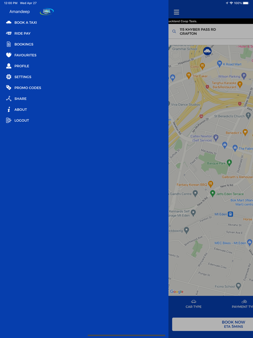Tap the Kennards Self Storage marker

[x=193, y=213]
